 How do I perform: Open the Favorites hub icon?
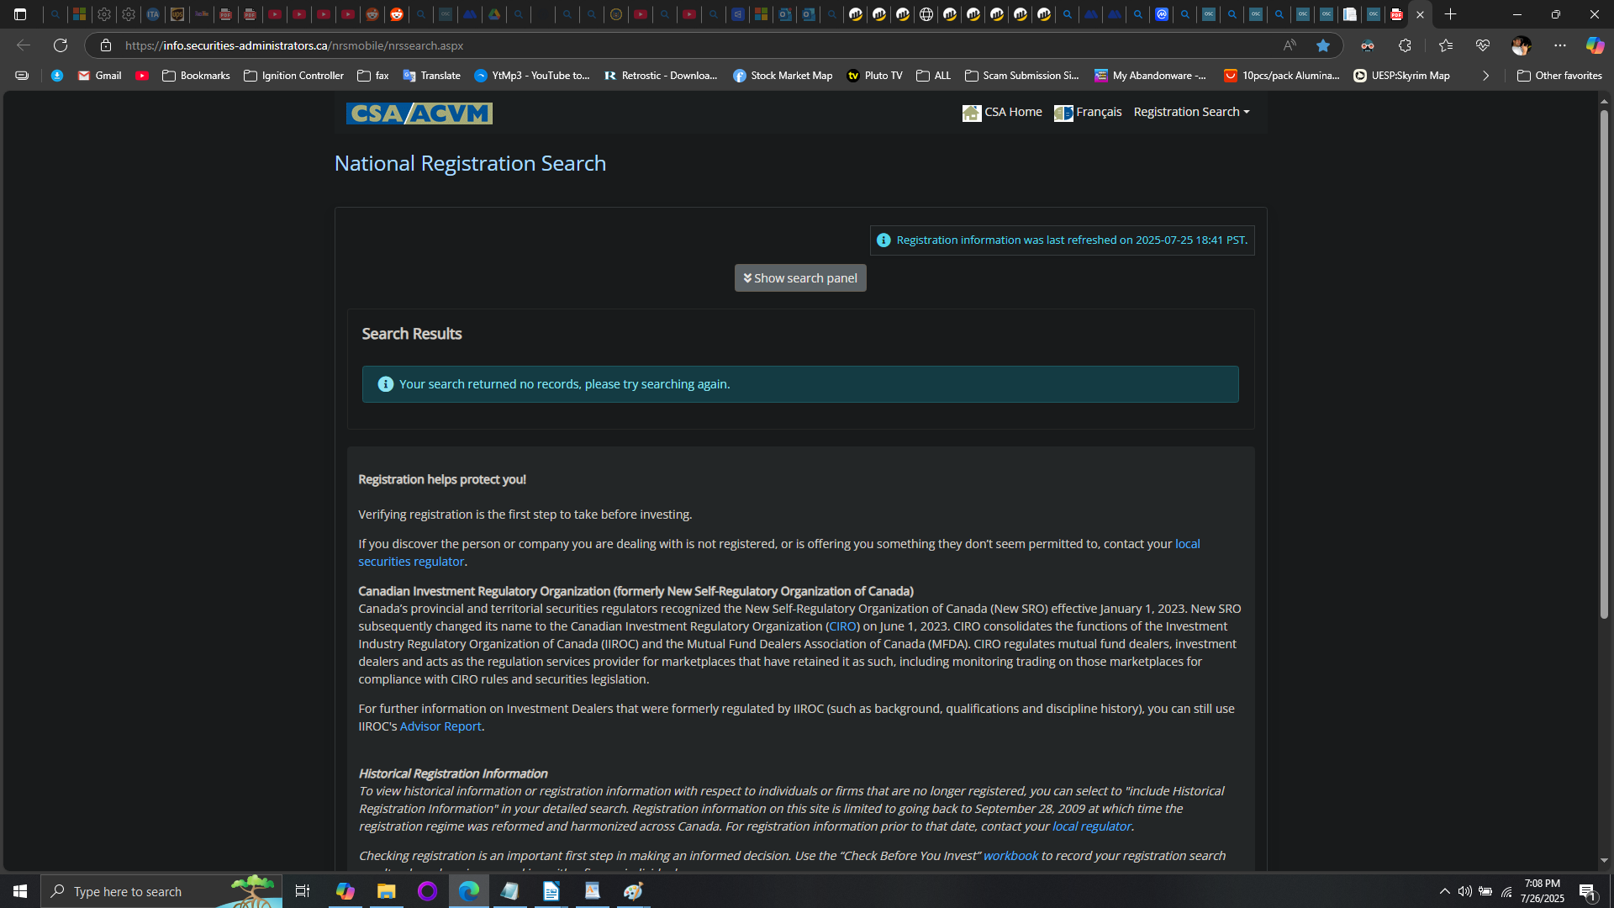tap(1446, 45)
